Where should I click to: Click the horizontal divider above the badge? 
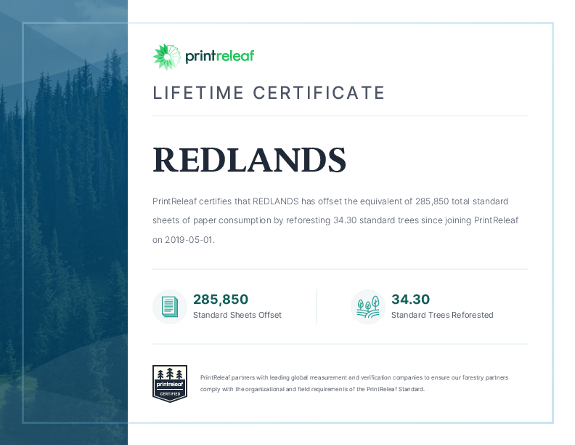340,344
